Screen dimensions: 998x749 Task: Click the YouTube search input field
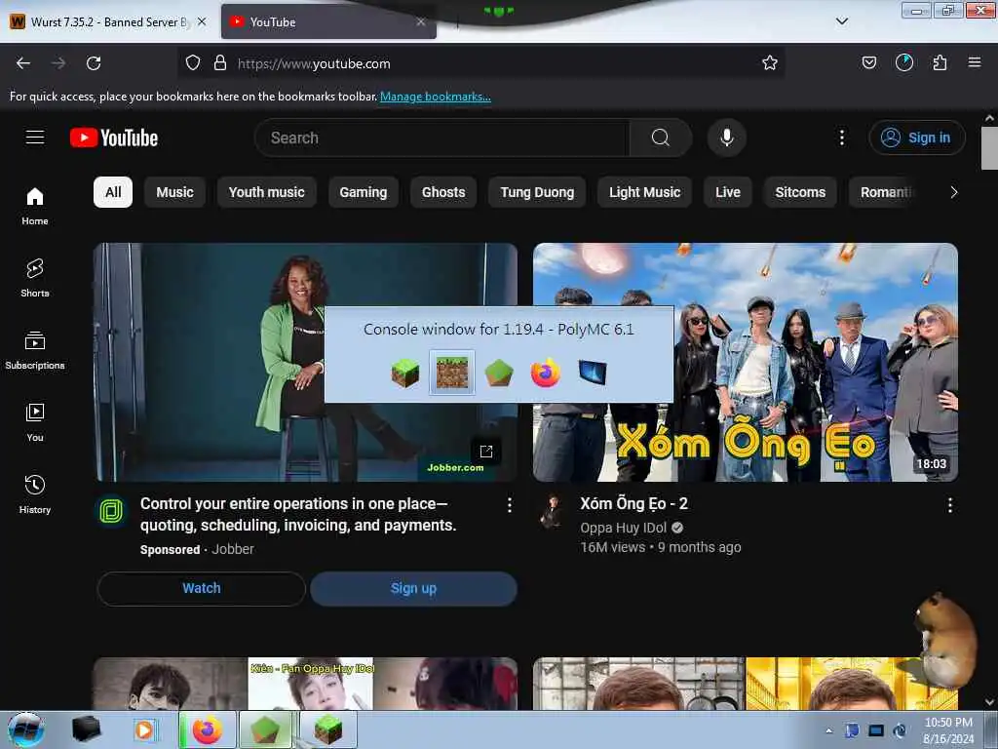[441, 138]
